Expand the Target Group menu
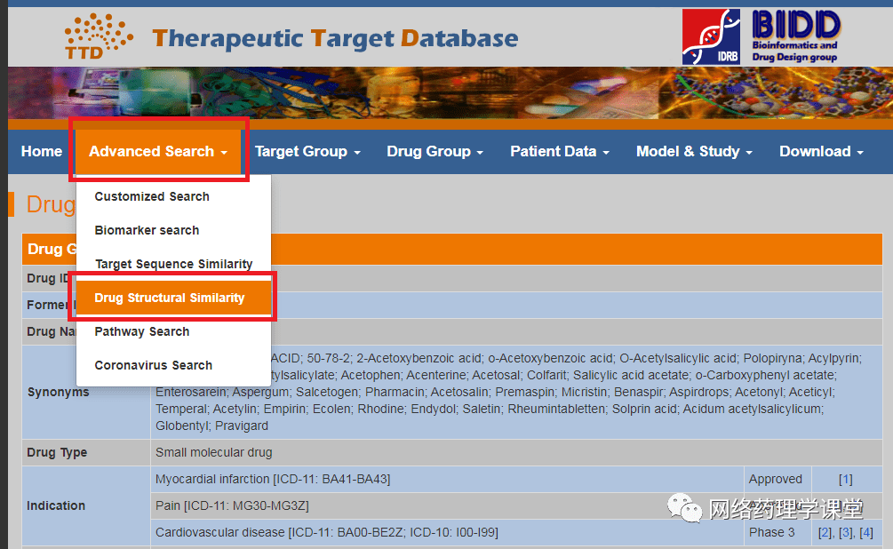Screen dimensions: 893x549 (307, 152)
